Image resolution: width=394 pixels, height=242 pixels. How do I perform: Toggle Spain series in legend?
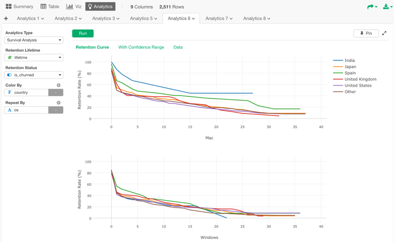point(350,73)
